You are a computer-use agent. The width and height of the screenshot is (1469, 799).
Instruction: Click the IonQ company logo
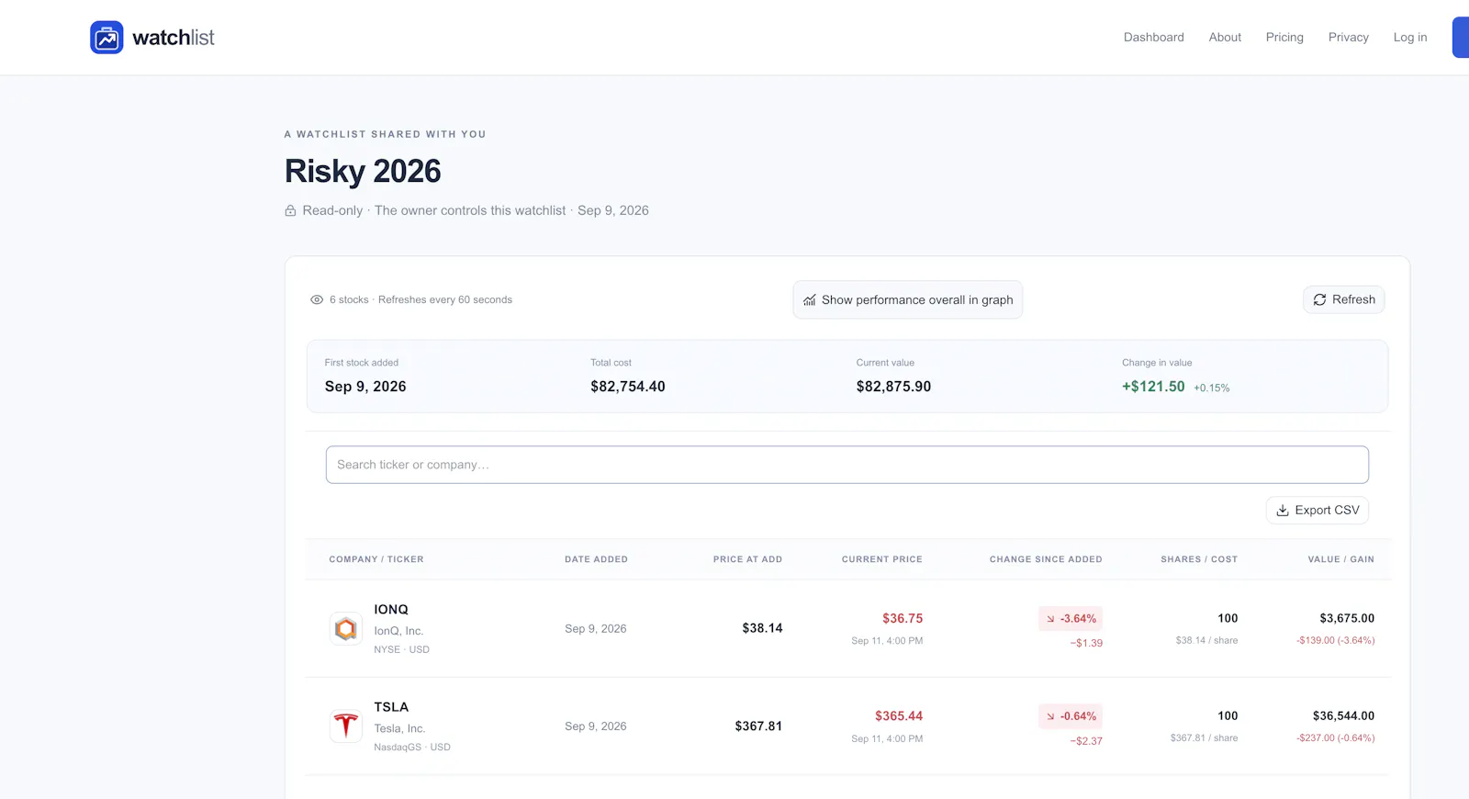pos(346,629)
